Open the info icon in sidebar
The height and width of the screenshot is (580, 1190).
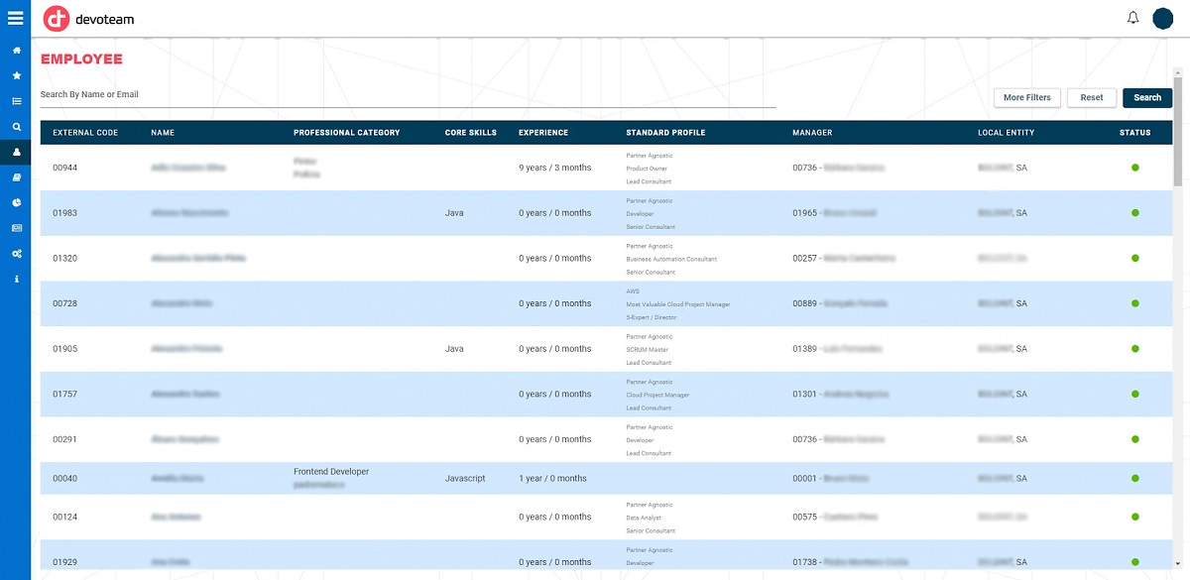pyautogui.click(x=16, y=280)
